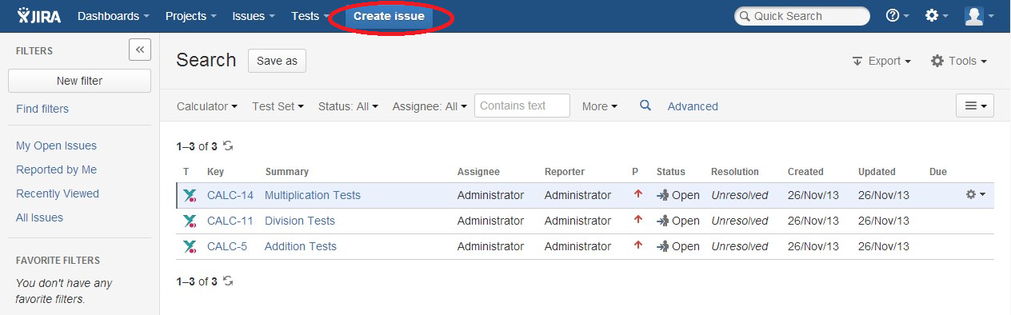Sort by the T type column header
Screen dimensions: 1011x315
coord(186,172)
